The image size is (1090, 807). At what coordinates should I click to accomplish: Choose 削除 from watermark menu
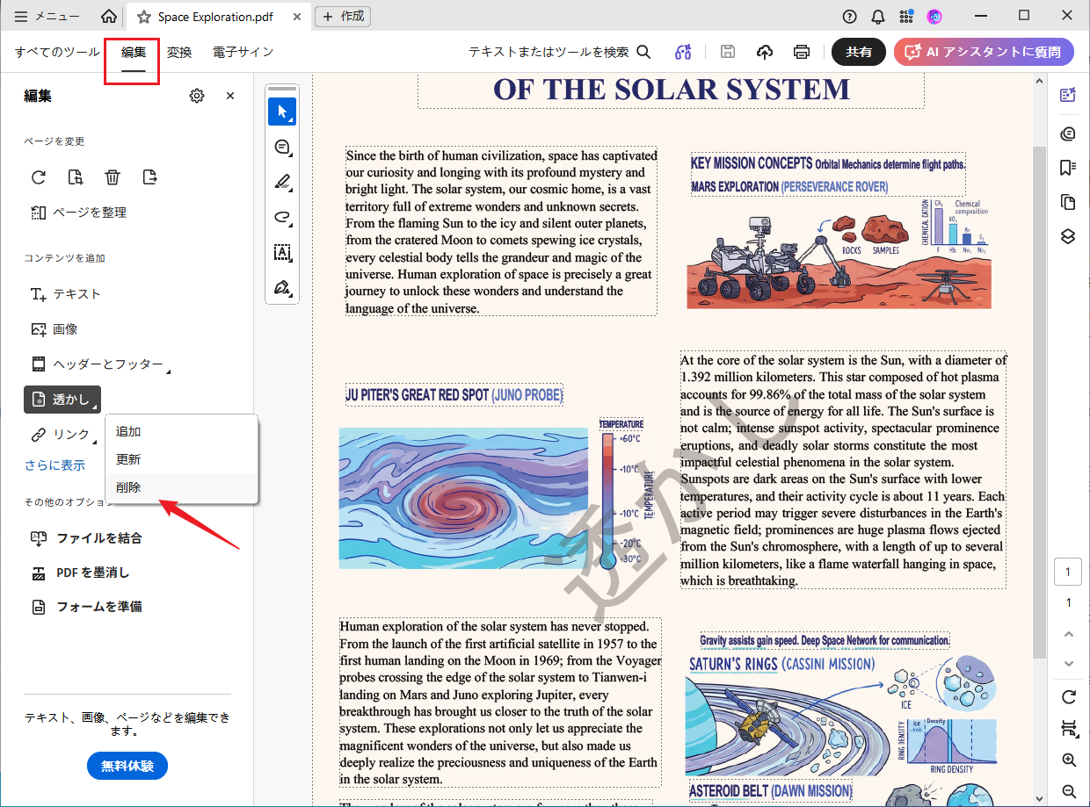coord(181,487)
